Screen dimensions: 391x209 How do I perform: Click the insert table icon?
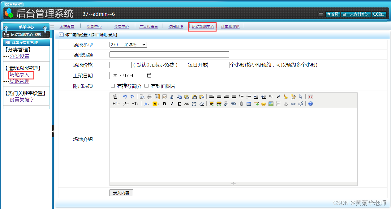[248, 104]
